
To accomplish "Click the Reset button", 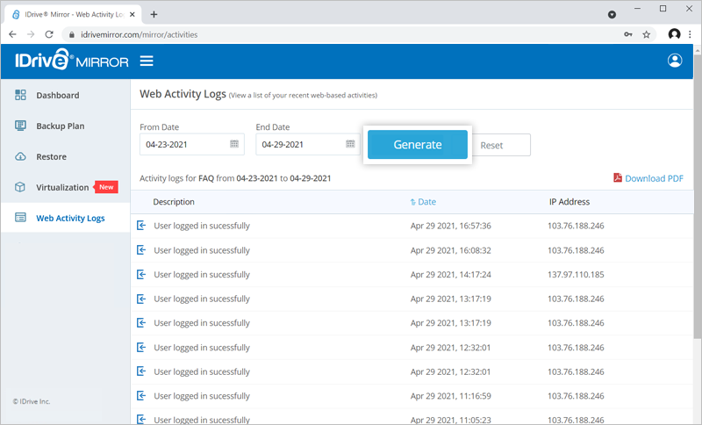I will (501, 145).
